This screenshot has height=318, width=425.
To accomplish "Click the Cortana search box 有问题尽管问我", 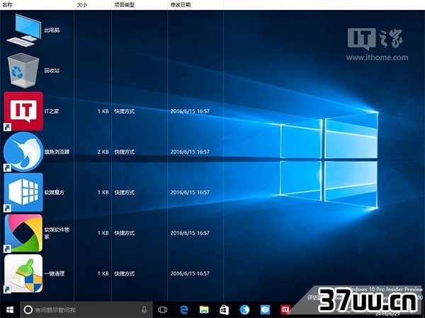I will click(x=86, y=310).
